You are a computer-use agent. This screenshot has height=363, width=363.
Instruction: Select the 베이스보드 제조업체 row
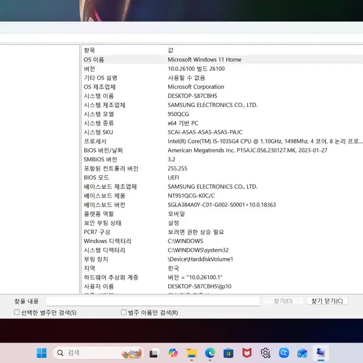coord(222,187)
